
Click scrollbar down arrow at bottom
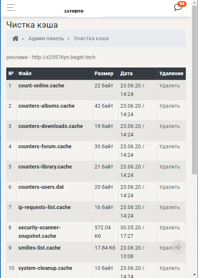click(195, 275)
